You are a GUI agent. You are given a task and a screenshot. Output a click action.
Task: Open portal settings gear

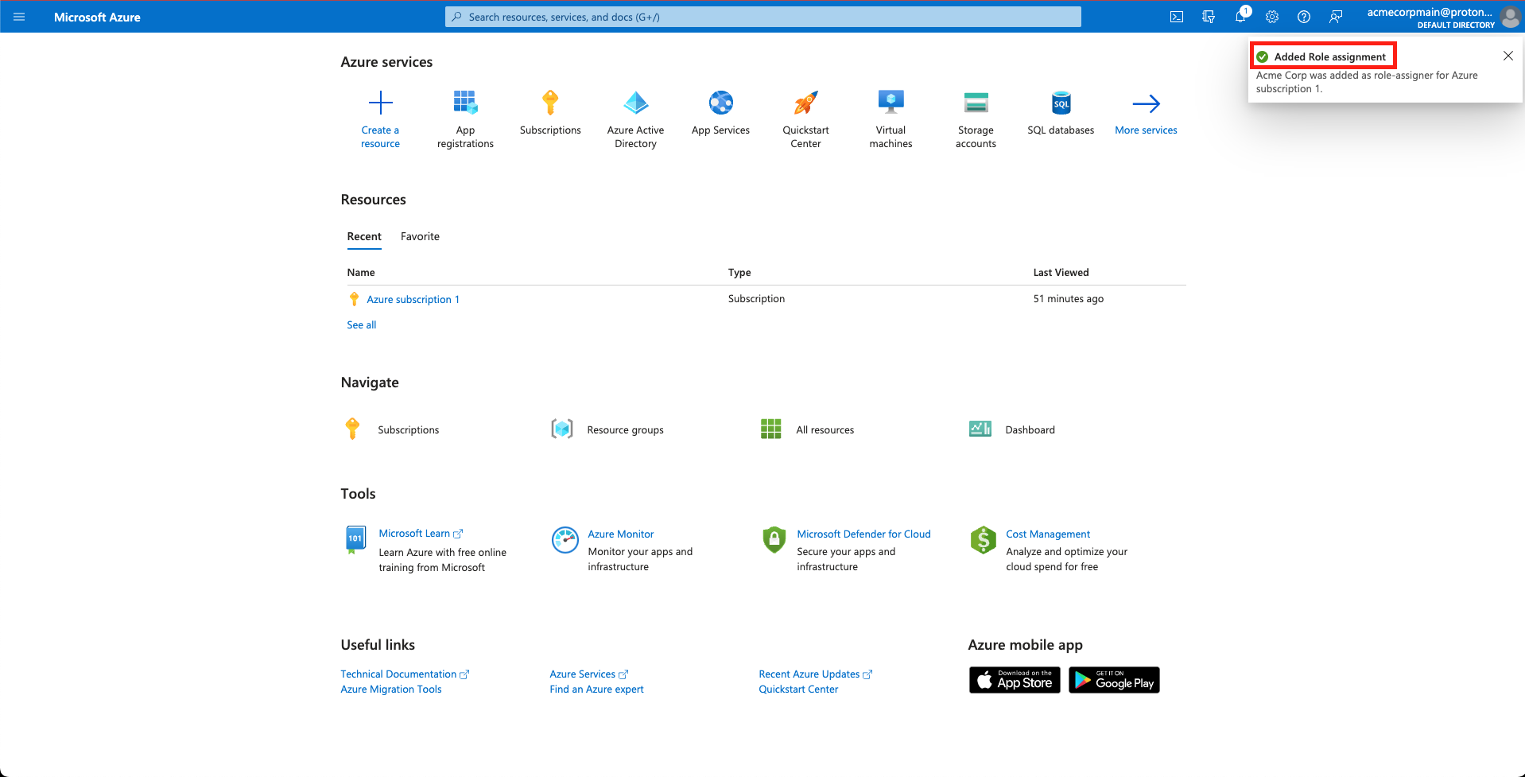(x=1272, y=17)
